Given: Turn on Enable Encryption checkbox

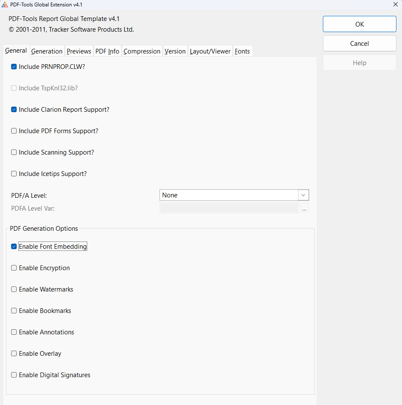Looking at the screenshot, I should [x=14, y=268].
